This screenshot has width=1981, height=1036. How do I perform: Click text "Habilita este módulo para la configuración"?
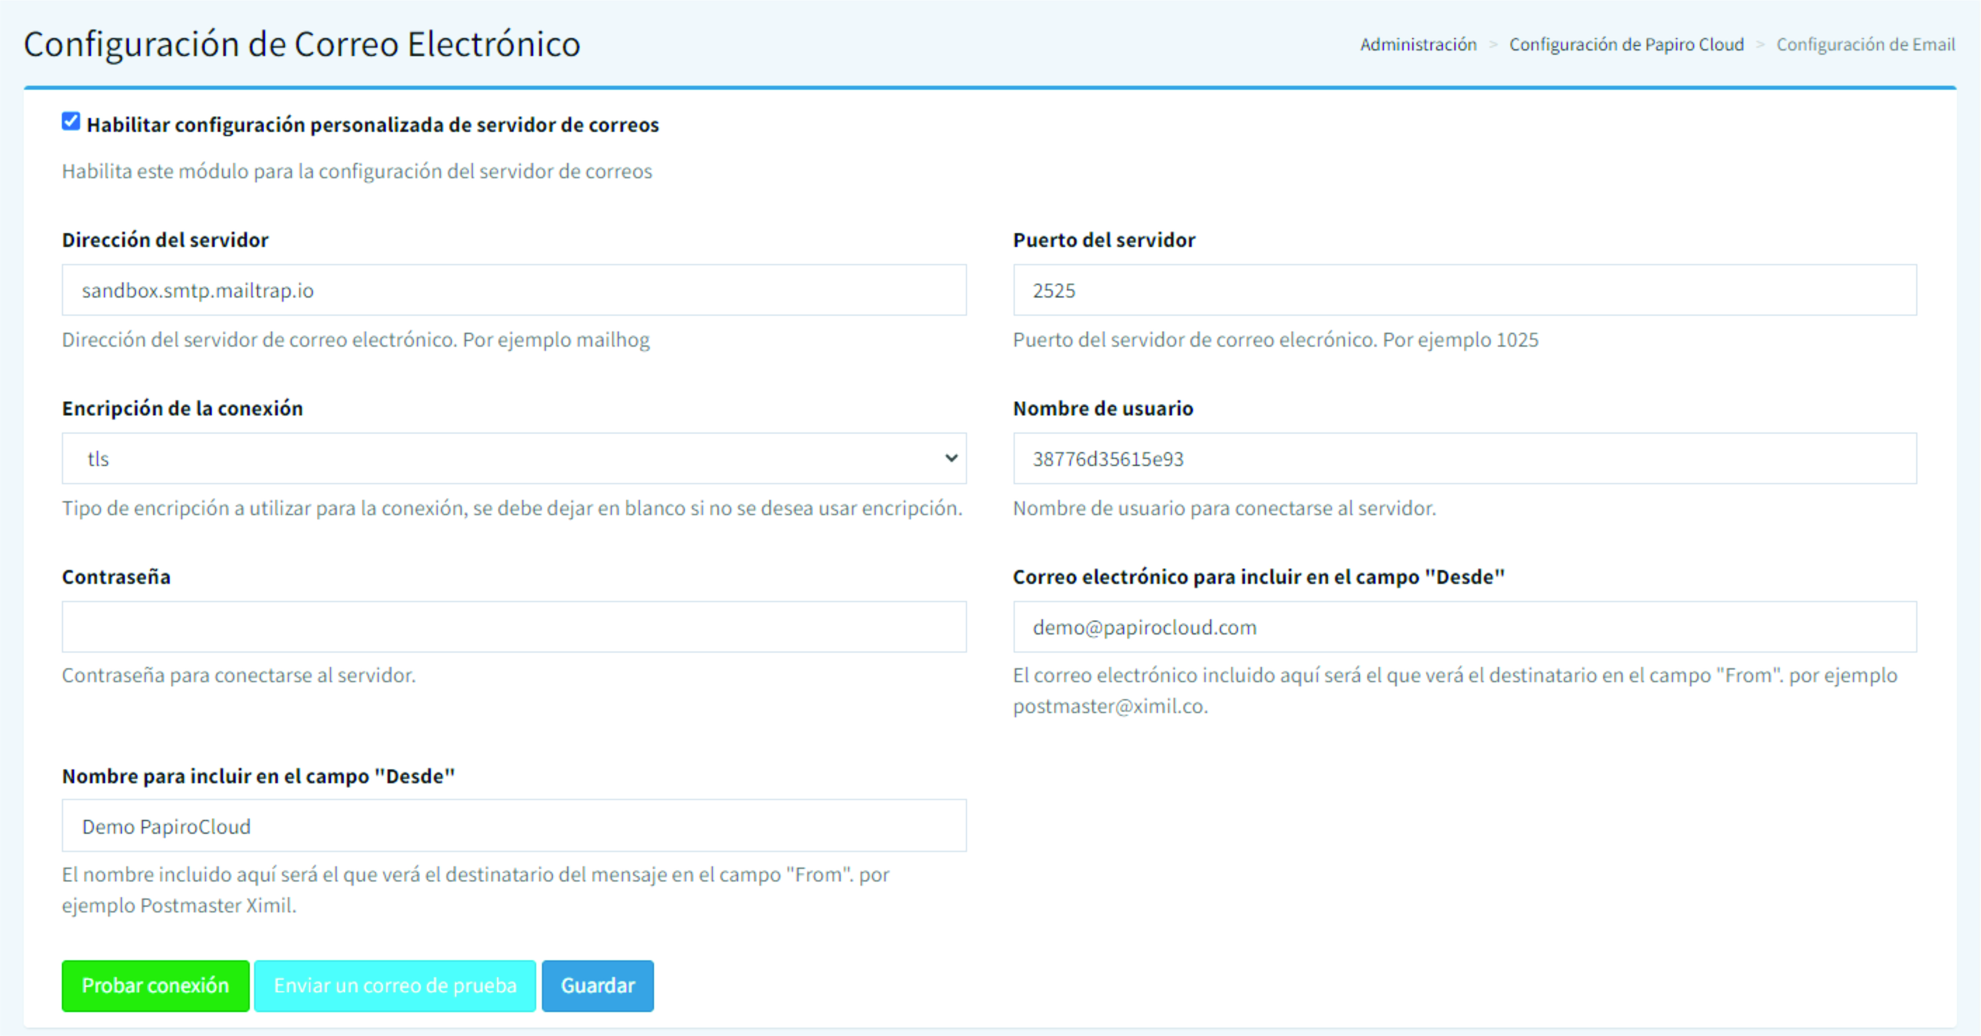[357, 171]
